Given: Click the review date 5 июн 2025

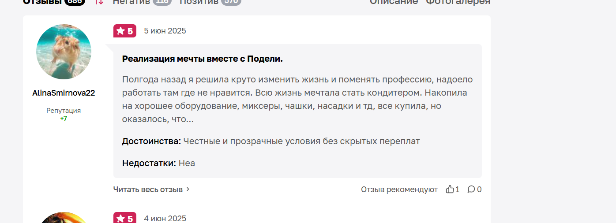Looking at the screenshot, I should 165,31.
